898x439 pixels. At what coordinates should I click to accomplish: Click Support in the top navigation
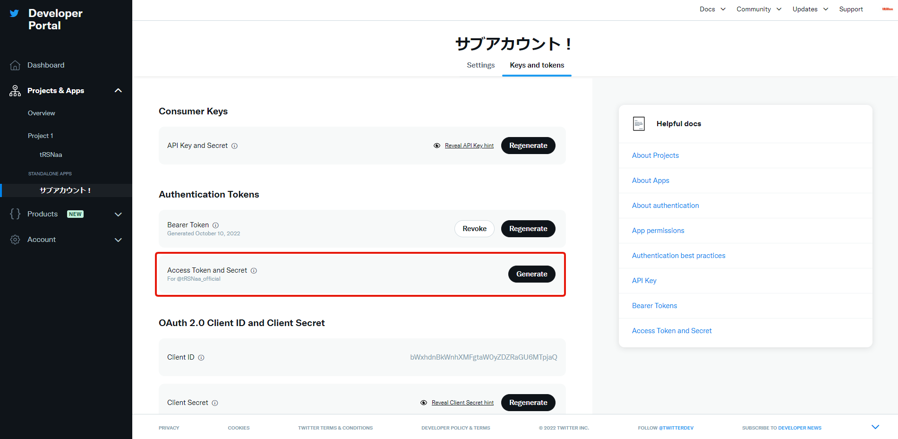851,9
